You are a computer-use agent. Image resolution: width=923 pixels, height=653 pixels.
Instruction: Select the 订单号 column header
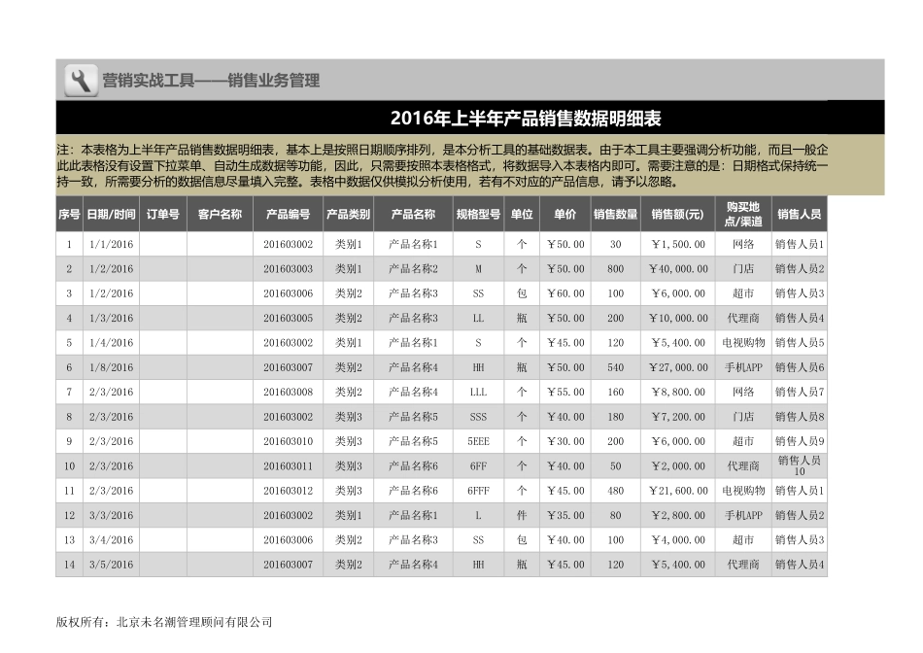pyautogui.click(x=165, y=215)
